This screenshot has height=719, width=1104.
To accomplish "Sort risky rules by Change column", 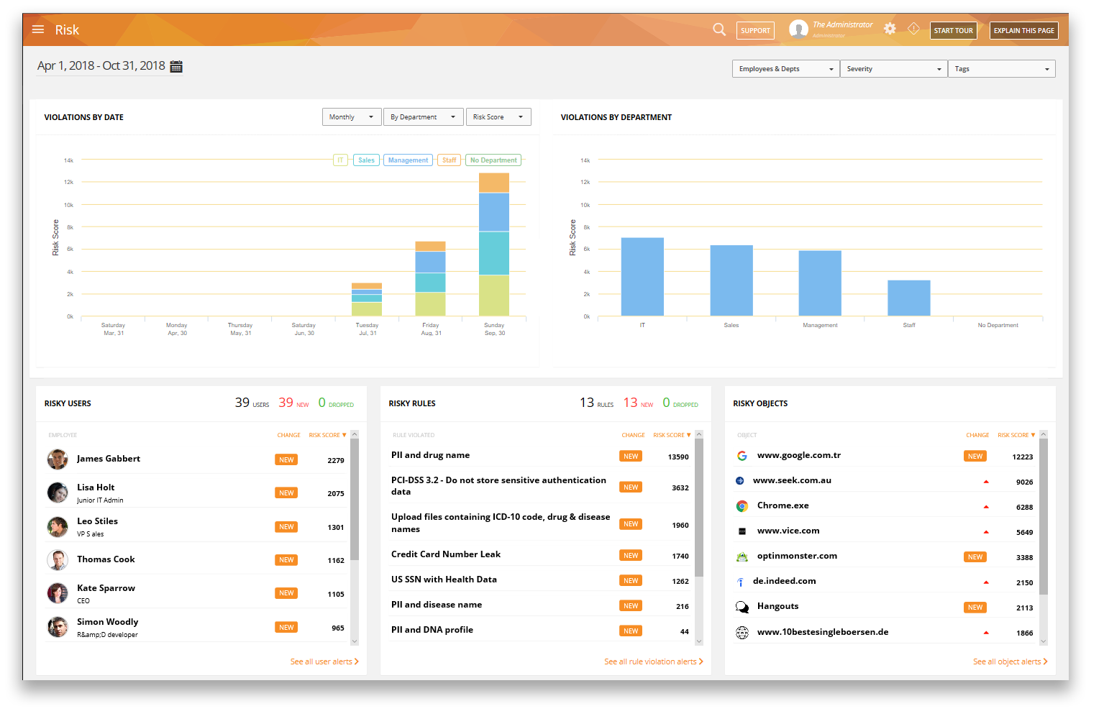I will [633, 436].
